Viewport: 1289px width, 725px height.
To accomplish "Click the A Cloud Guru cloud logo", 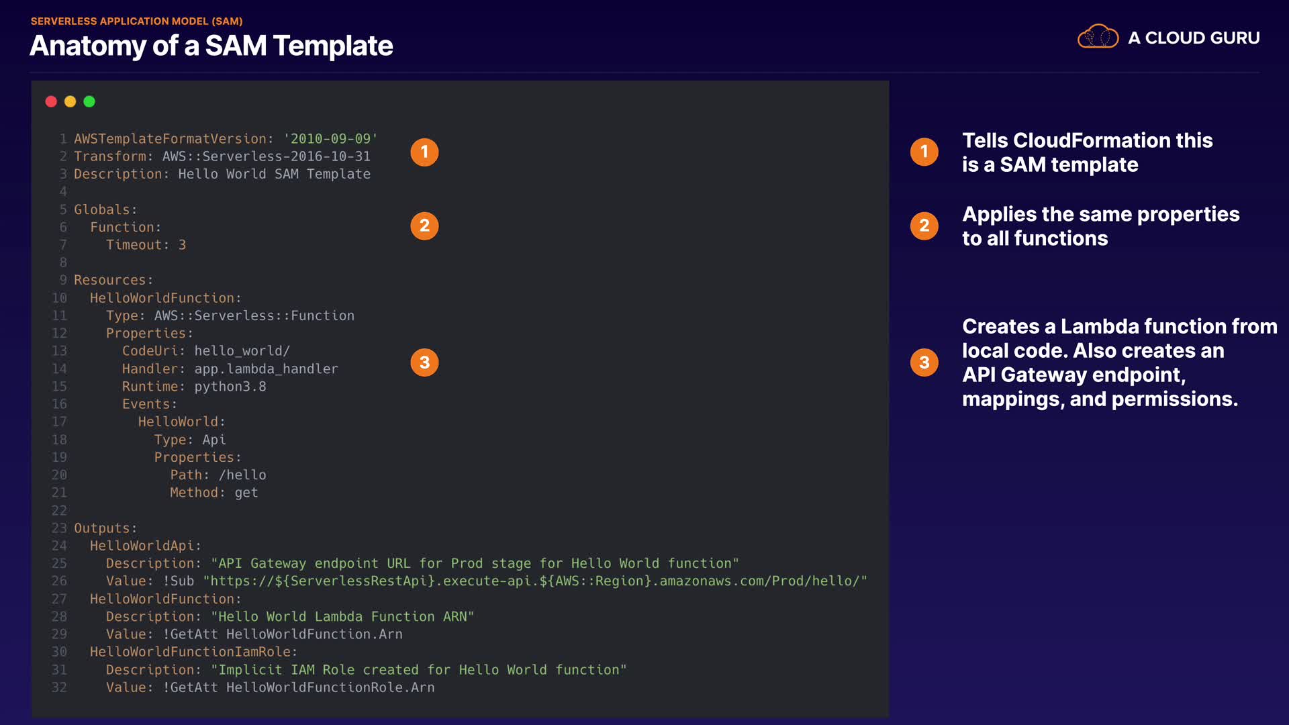I will tap(1098, 37).
